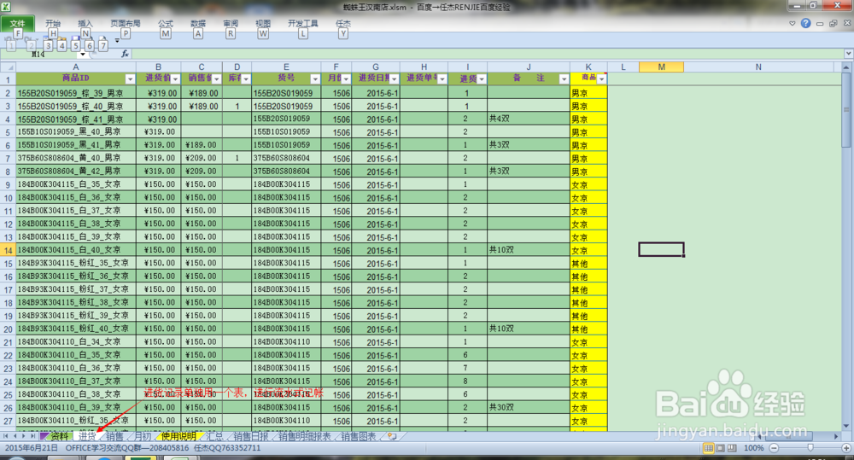Switch to the 页面布局 ribbon tab
This screenshot has width=854, height=460.
[126, 23]
